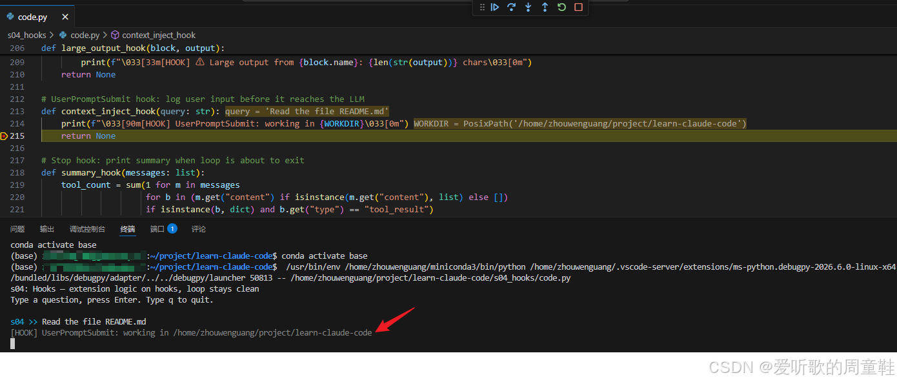897x382 pixels.
Task: Open the 评论 panel tab
Action: pos(199,229)
